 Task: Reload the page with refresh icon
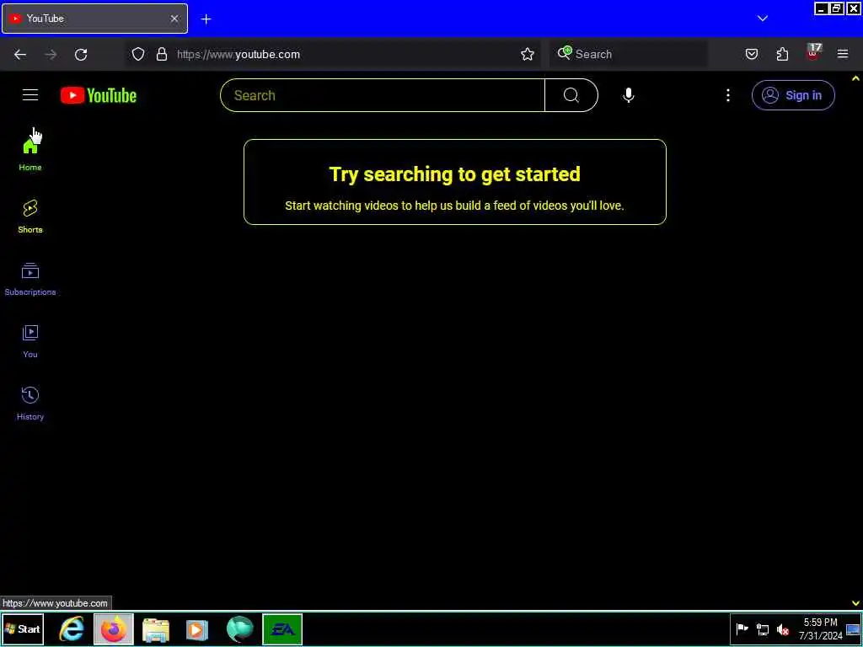tap(81, 54)
